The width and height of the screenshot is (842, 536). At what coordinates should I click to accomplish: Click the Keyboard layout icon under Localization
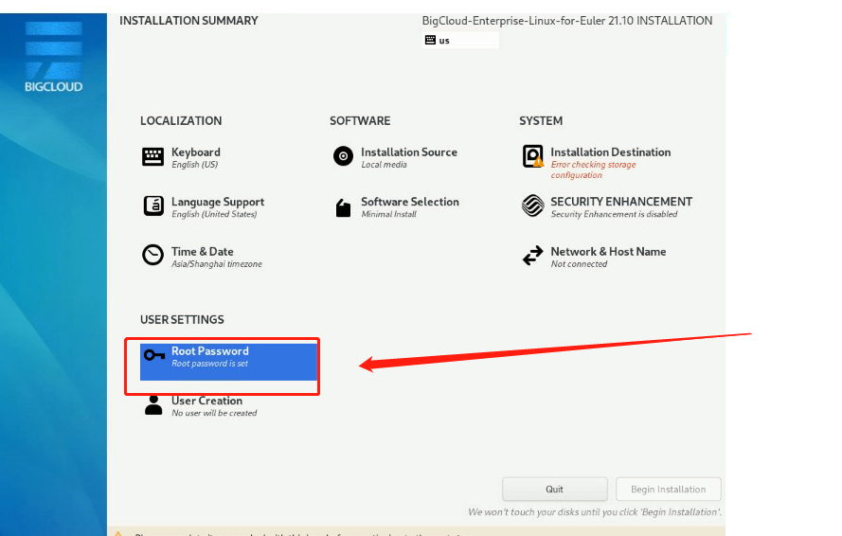152,157
